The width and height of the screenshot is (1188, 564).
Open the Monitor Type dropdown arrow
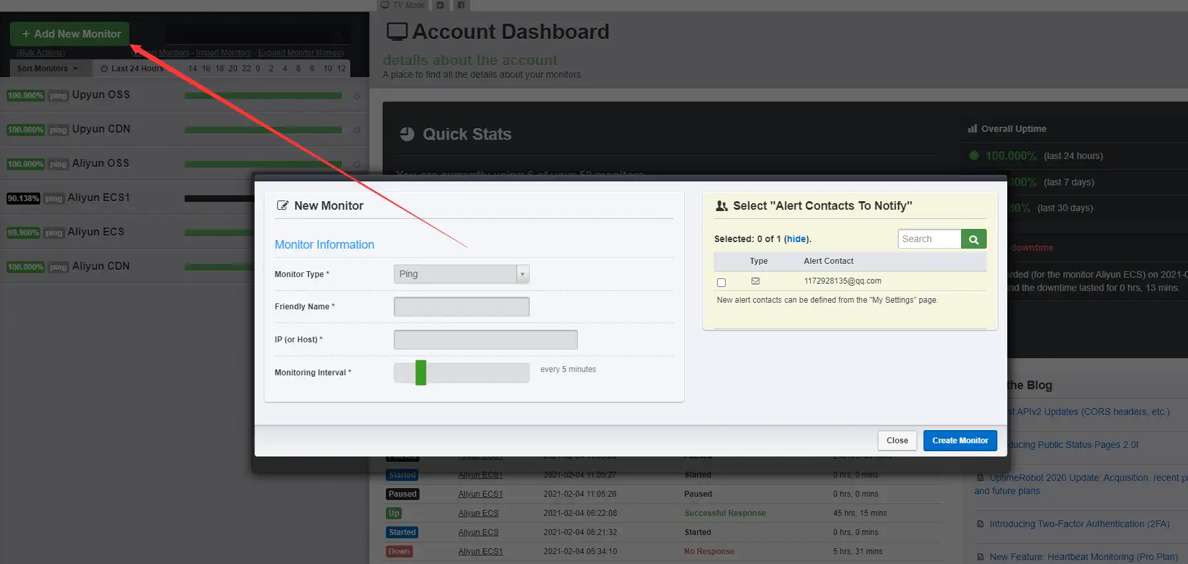pyautogui.click(x=522, y=274)
